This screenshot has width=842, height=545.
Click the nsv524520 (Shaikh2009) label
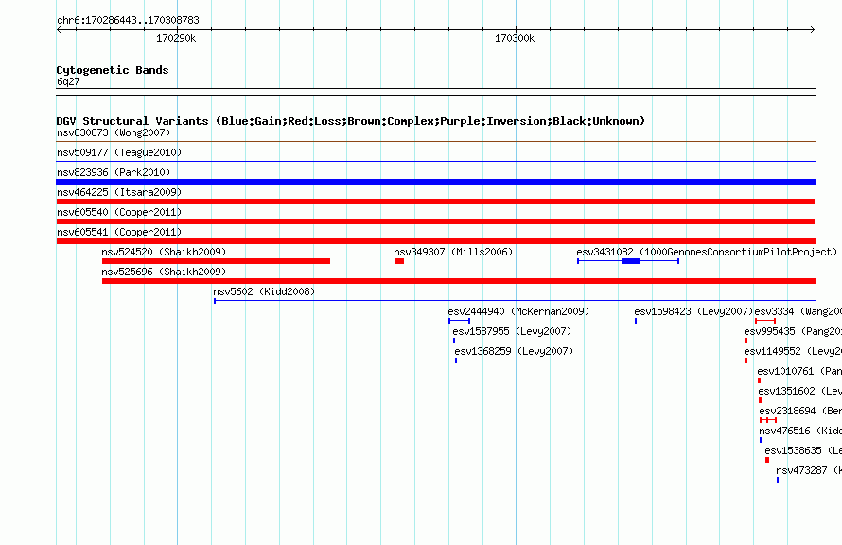(x=164, y=252)
